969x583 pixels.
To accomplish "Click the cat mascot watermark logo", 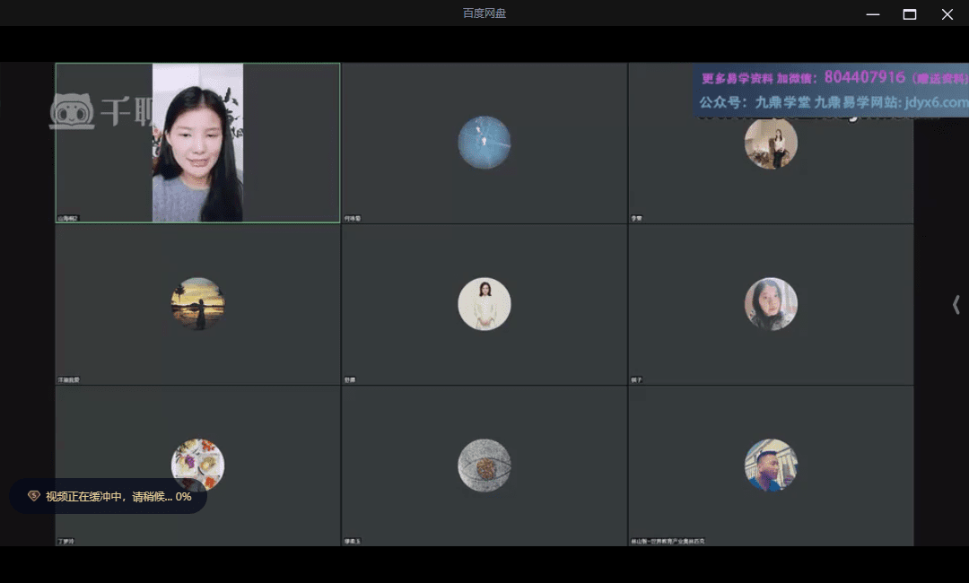I will [72, 112].
